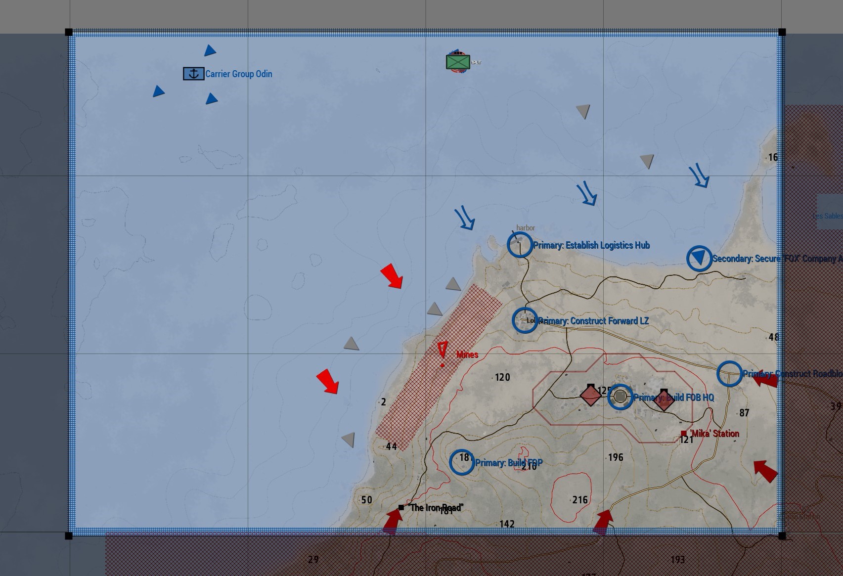Click the Construct Roadblock circle marker
843x576 pixels.
point(729,373)
